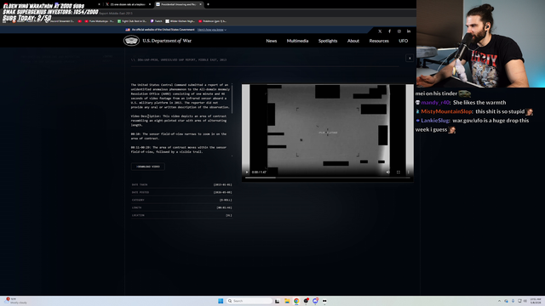The height and width of the screenshot is (306, 545).
Task: Open the Spotlights menu item
Action: point(328,41)
